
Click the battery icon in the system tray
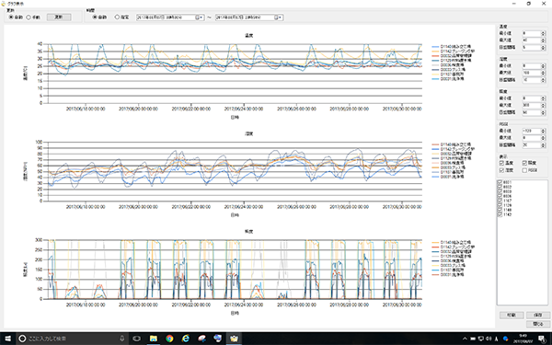pos(473,339)
